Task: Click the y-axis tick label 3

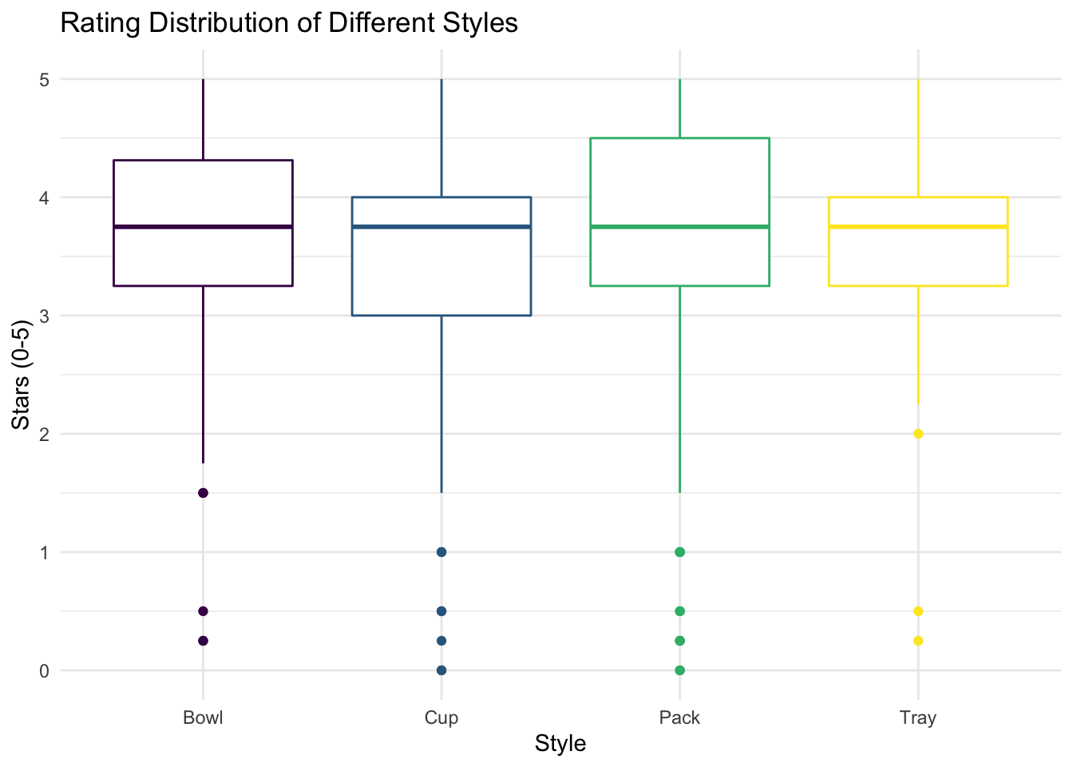Action: pos(45,316)
